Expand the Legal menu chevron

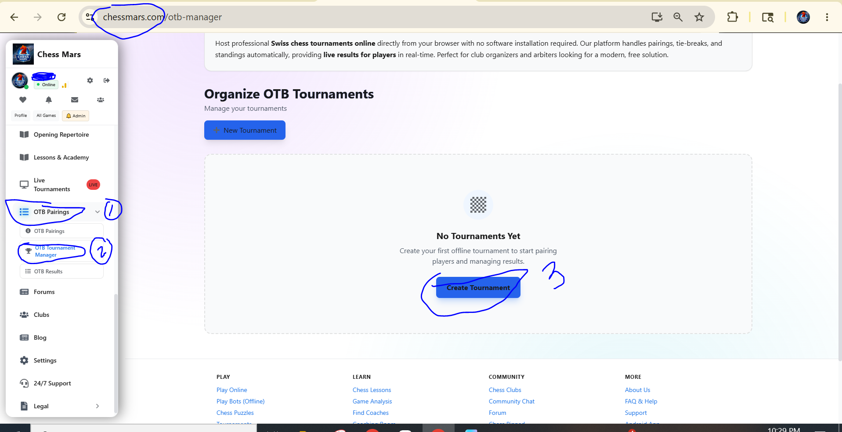98,406
